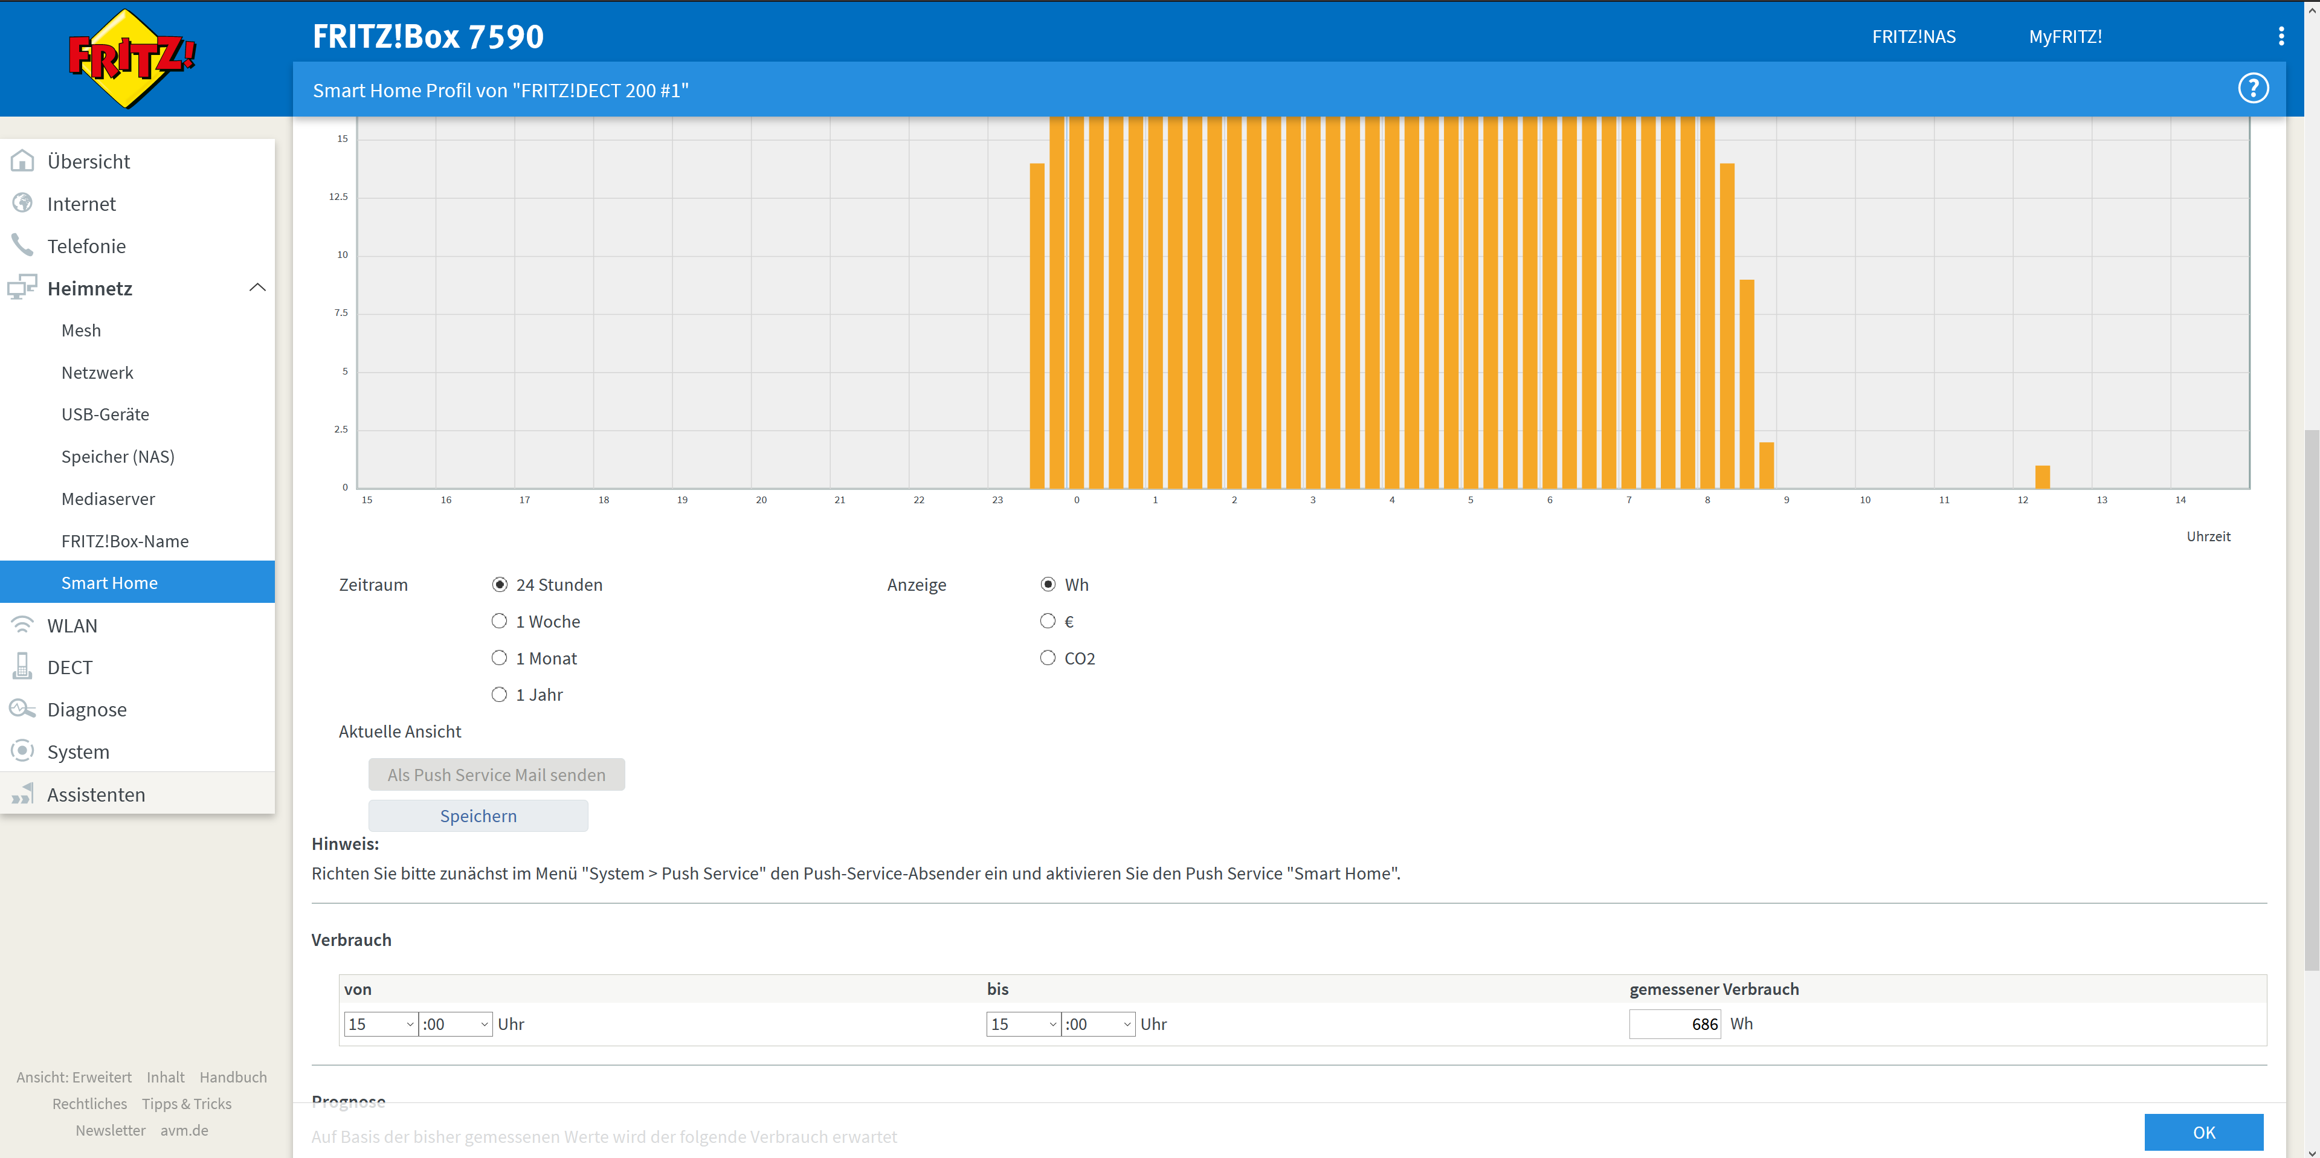Open the Rechtliches footer link
The image size is (2320, 1158).
[89, 1104]
